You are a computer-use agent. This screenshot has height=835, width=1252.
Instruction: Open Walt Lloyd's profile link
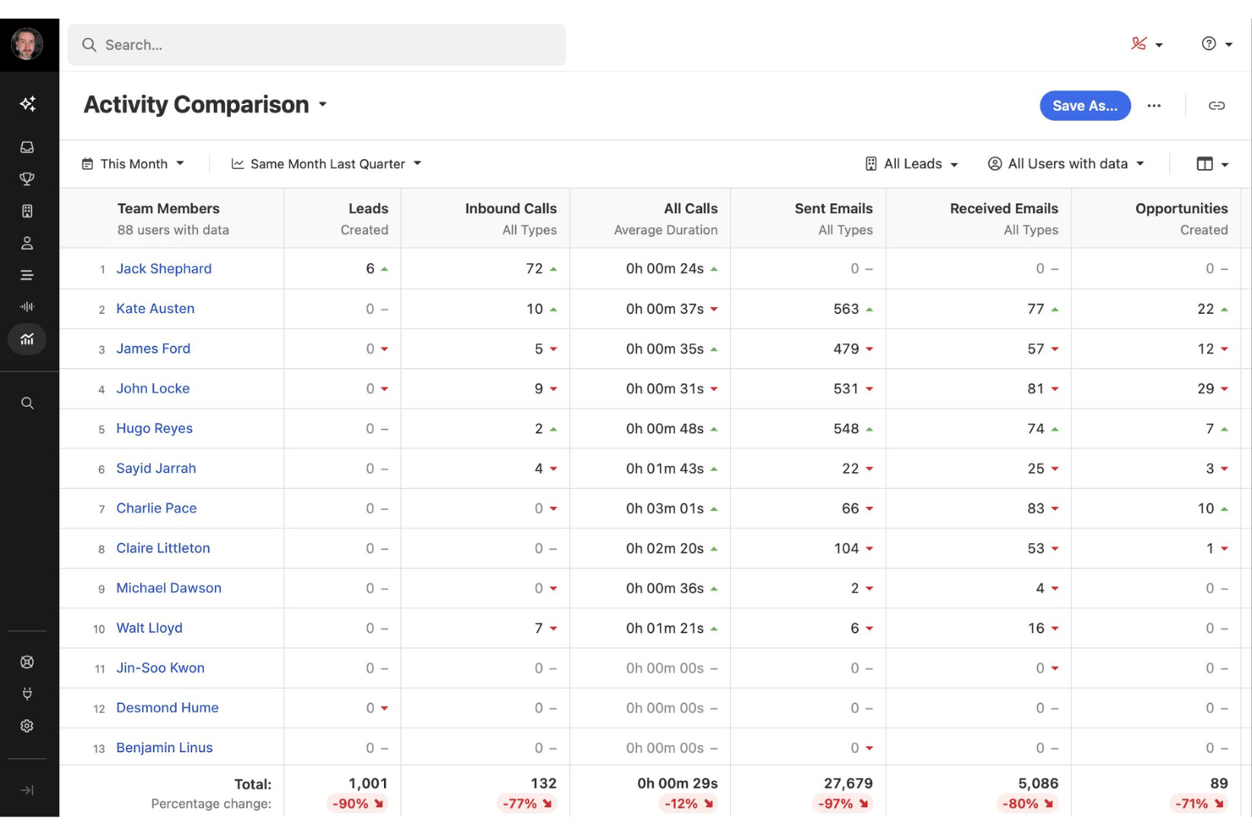click(150, 628)
